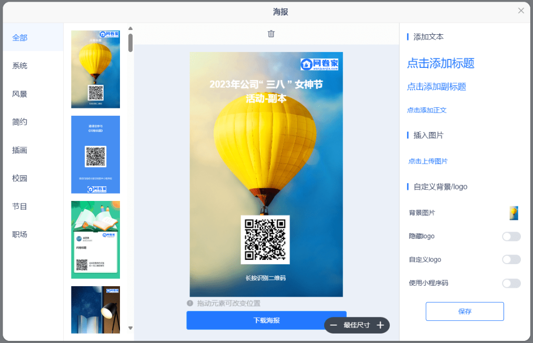Viewport: 533px width, 343px height.
Task: Select the 节目 category tab
Action: pyautogui.click(x=33, y=206)
